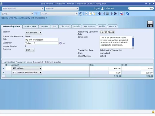155x116 pixels.
Task: Switch to the Details tab
Action: coord(77,27)
